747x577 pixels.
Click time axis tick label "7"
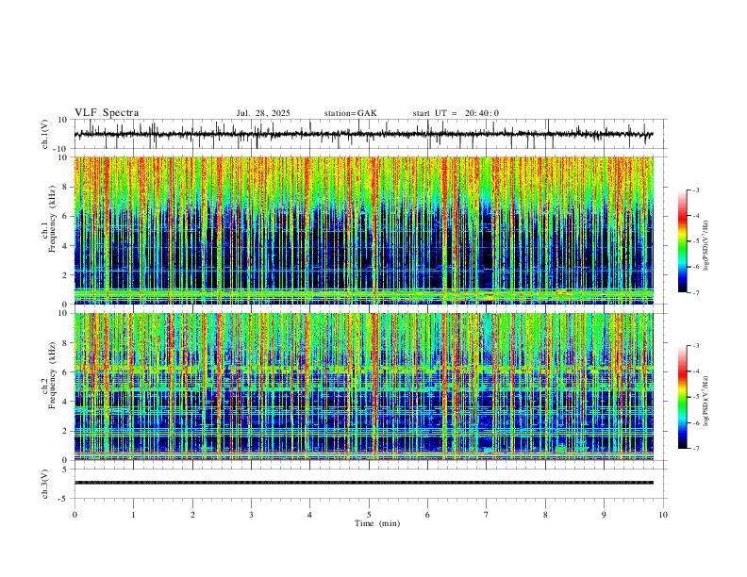coord(487,515)
